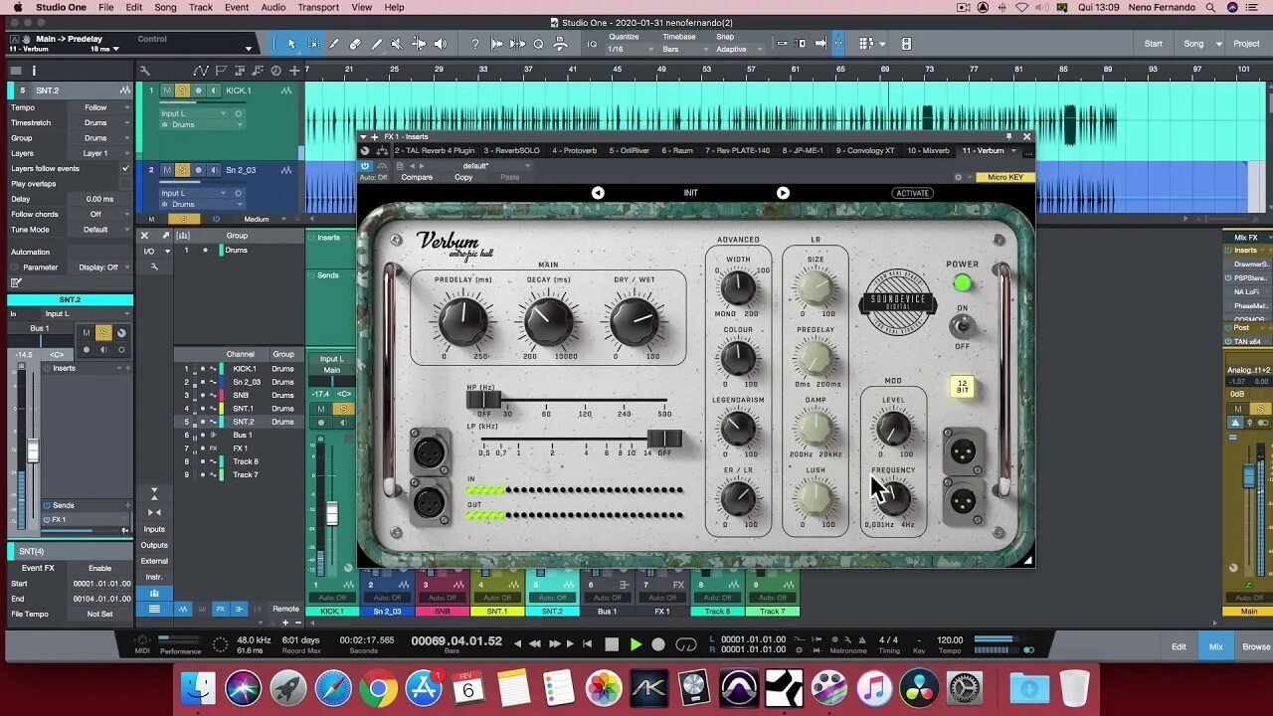Record-arm the Sn 2_03 track

[198, 170]
